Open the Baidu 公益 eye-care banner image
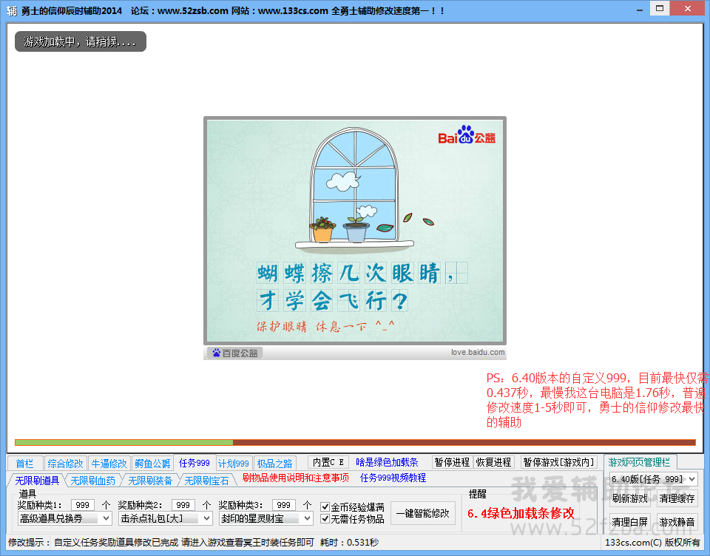 tap(354, 231)
